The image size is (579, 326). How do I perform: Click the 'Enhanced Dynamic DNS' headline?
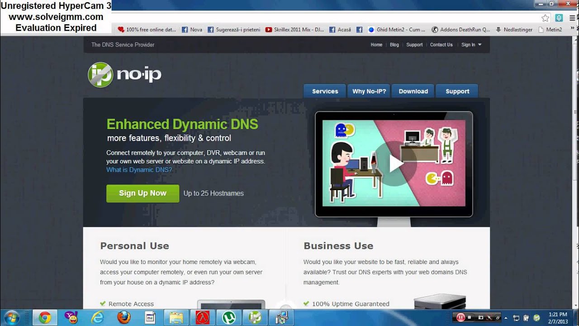pyautogui.click(x=182, y=124)
